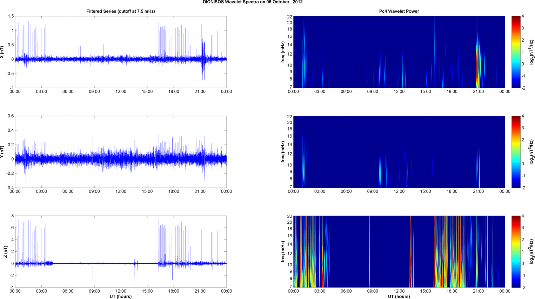Image resolution: width=535 pixels, height=299 pixels.
Task: Click inside the bottom wavelet power spectrogram
Action: [x=399, y=251]
